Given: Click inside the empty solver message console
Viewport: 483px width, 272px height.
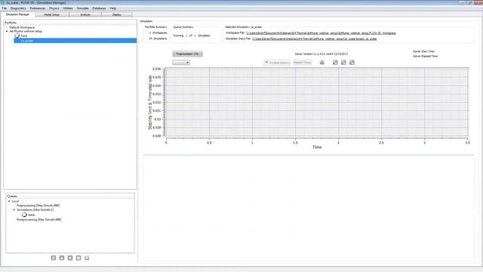Looking at the screenshot, I should (x=309, y=209).
